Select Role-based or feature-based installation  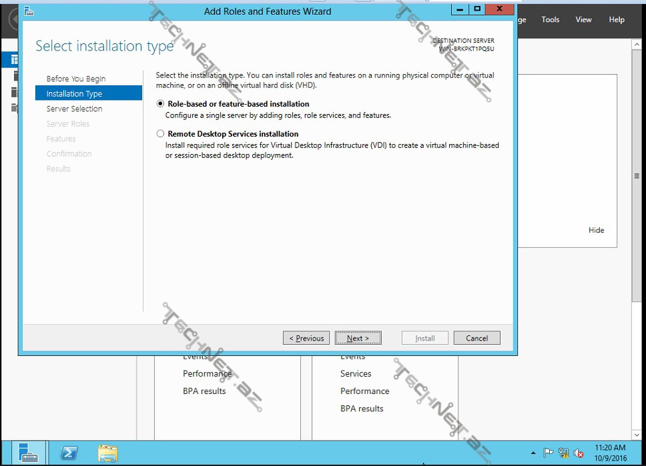tap(160, 104)
